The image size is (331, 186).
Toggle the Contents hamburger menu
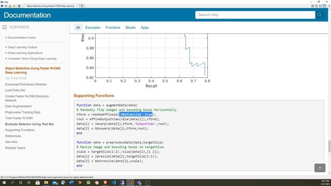[5, 27]
